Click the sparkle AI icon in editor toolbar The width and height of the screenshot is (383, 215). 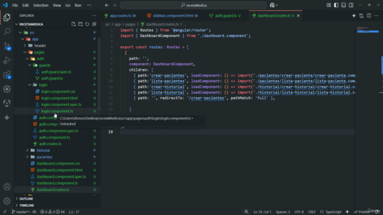354,16
